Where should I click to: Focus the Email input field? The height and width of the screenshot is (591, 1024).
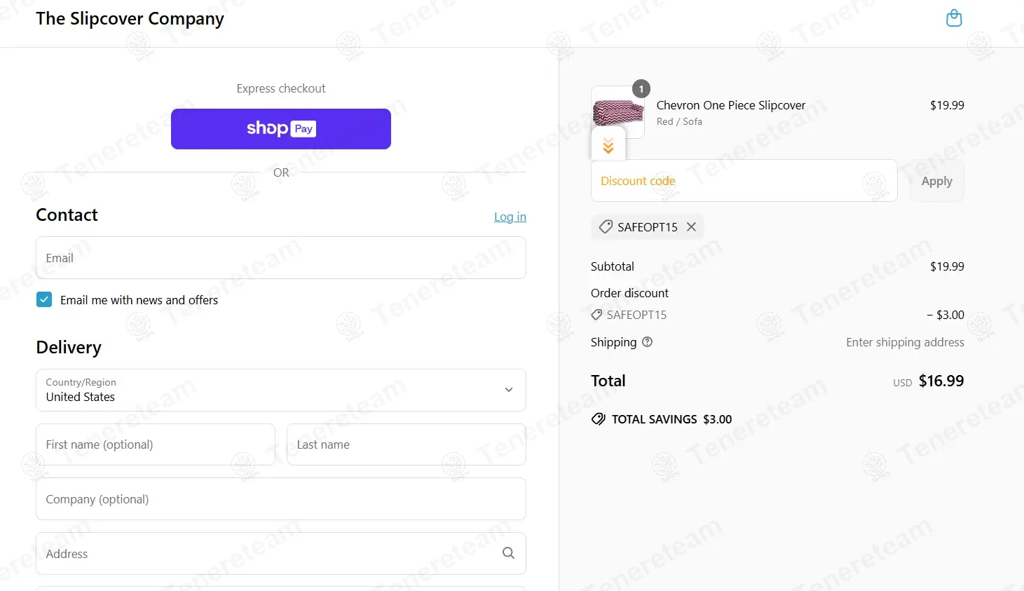(x=281, y=257)
